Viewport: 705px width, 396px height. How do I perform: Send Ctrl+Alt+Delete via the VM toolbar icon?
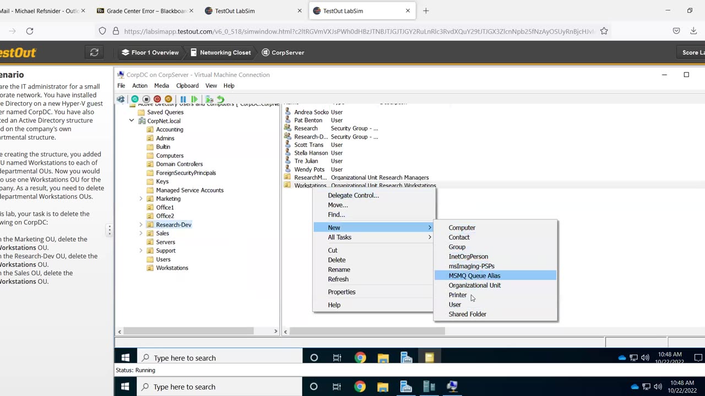coord(121,100)
